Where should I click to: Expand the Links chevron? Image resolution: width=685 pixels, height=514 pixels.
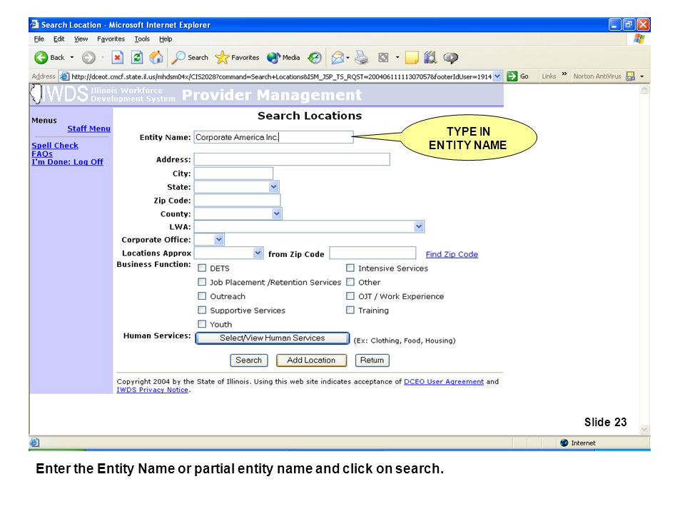click(564, 74)
